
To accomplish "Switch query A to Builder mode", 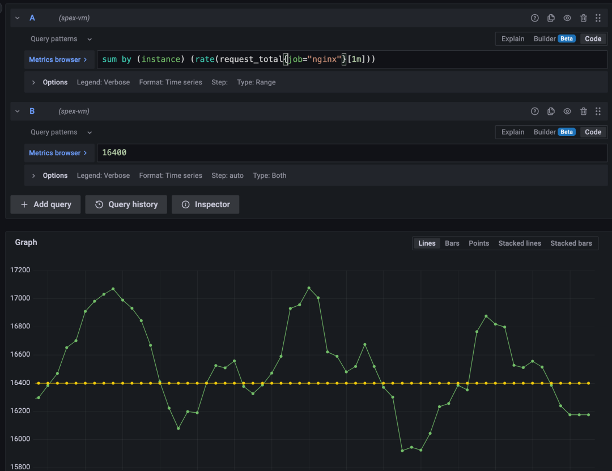I will tap(554, 38).
